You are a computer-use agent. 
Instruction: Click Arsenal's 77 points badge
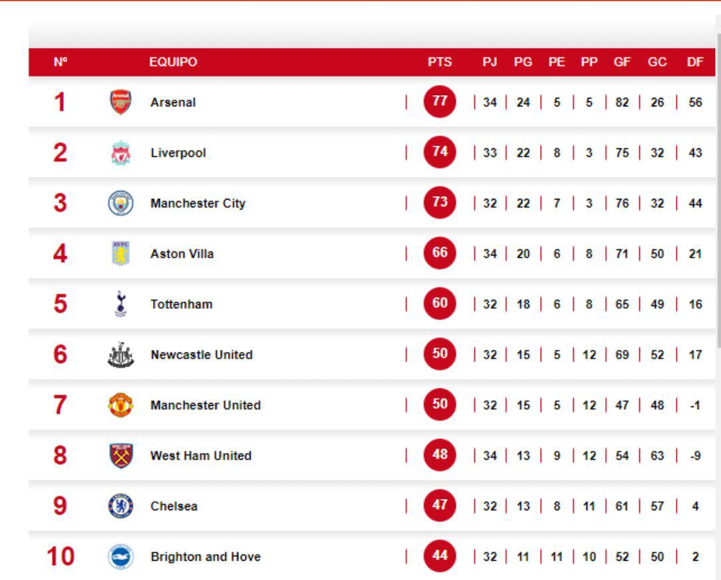[x=439, y=102]
